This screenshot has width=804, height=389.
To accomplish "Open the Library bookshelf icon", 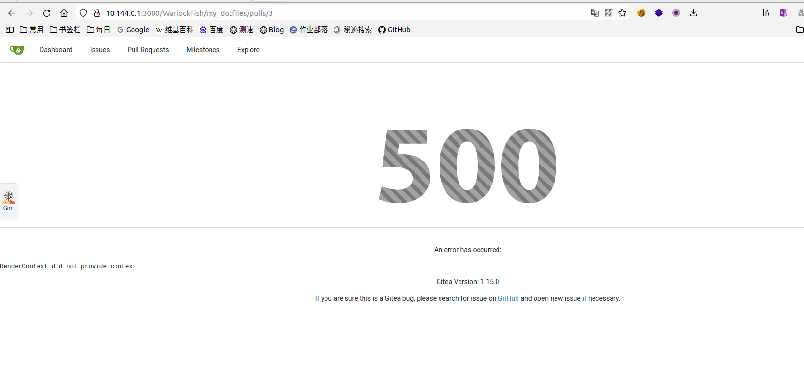I will pos(766,13).
